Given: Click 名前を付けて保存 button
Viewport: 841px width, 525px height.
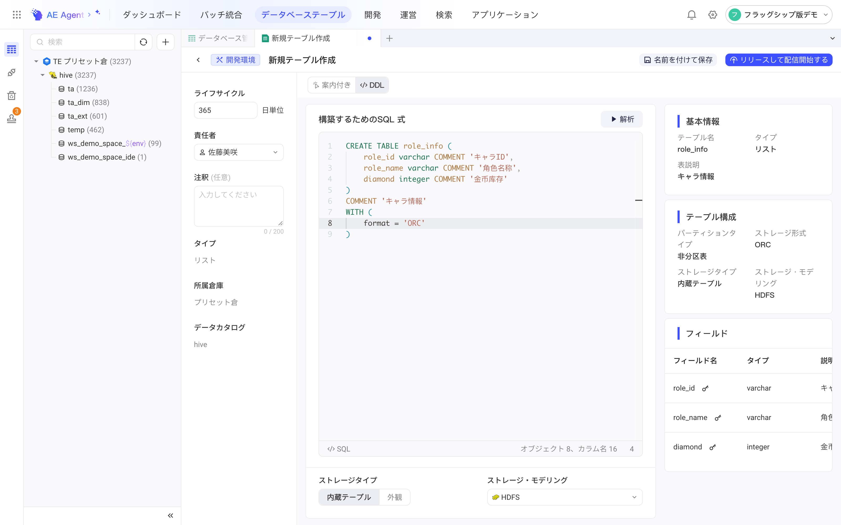Looking at the screenshot, I should click(x=678, y=60).
